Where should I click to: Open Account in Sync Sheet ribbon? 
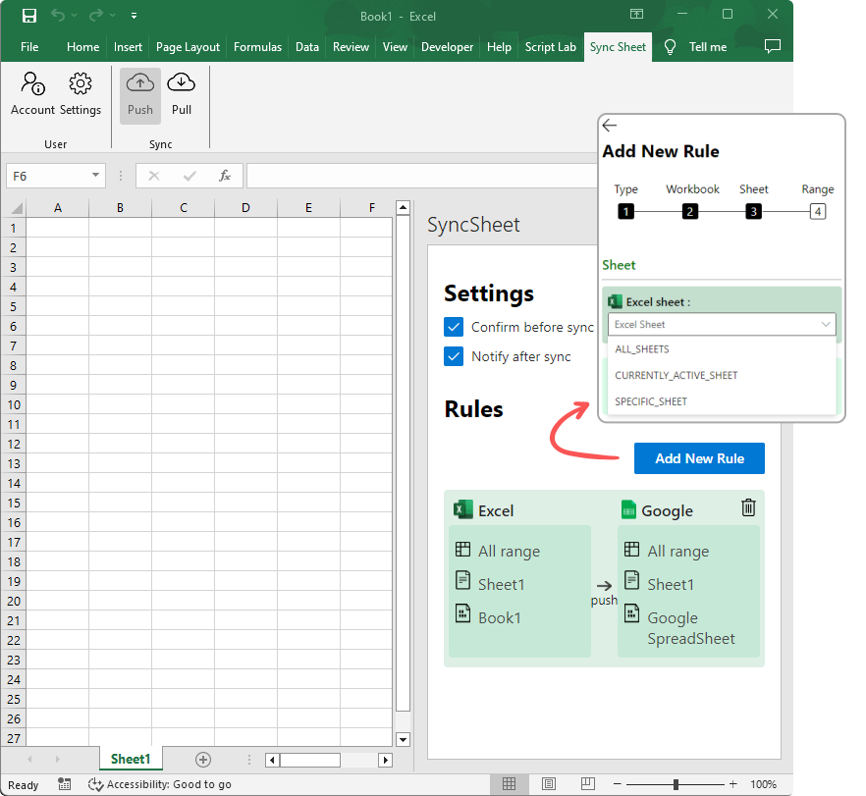pos(33,94)
